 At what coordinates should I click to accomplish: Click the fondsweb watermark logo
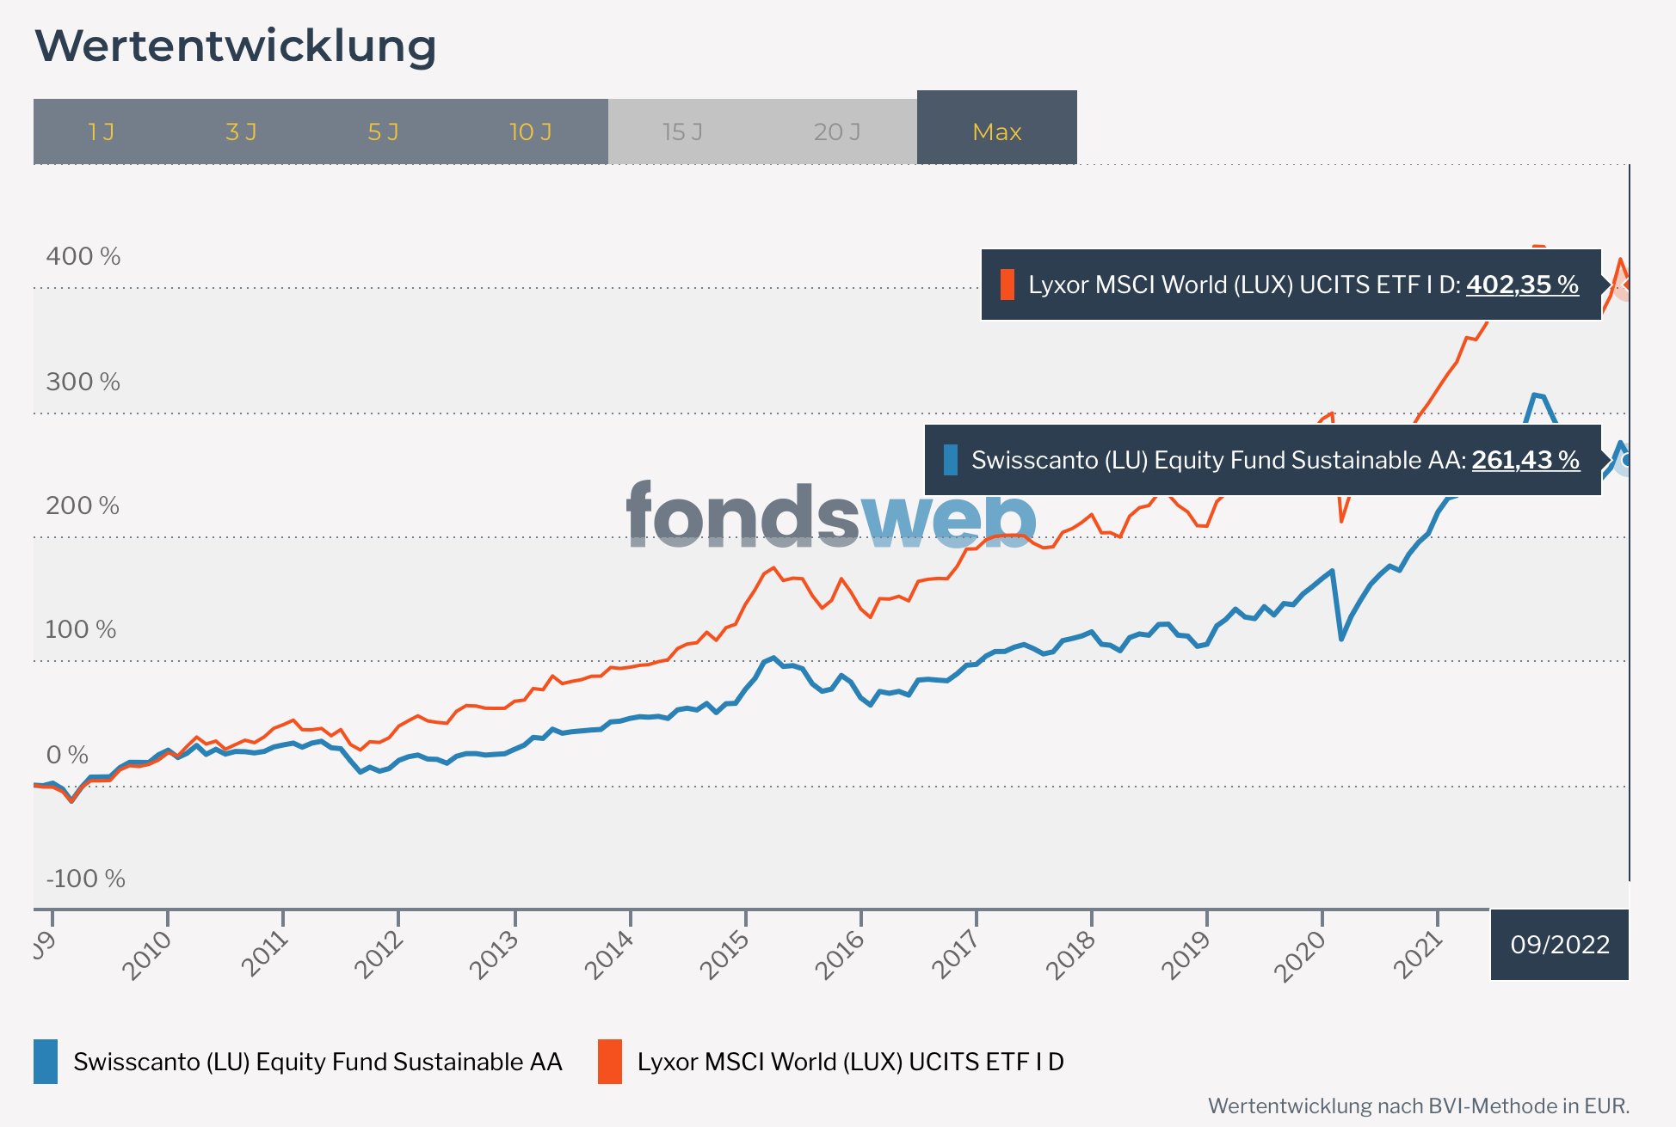tap(830, 515)
